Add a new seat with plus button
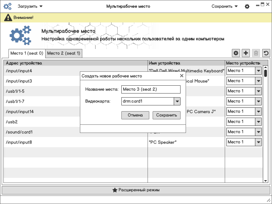Viewport: 272px width, 204px height. [x=246, y=53]
